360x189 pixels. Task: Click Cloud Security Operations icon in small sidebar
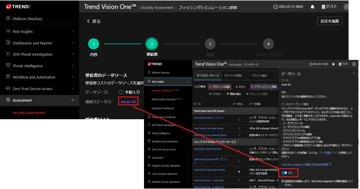(x=149, y=174)
